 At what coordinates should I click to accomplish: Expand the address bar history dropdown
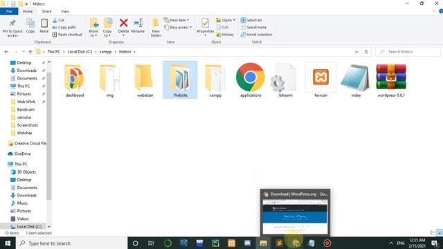pos(356,52)
